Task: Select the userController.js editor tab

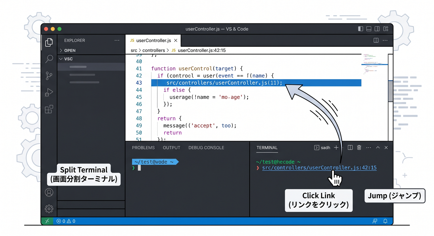Action: coord(153,41)
